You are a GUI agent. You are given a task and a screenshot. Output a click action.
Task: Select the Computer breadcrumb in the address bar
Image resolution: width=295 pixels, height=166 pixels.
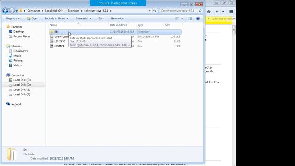[34, 11]
